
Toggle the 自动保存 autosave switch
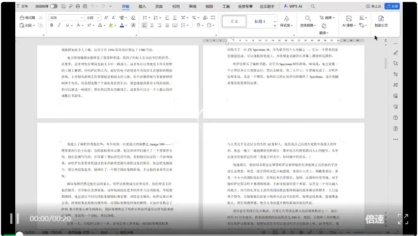click(54, 6)
